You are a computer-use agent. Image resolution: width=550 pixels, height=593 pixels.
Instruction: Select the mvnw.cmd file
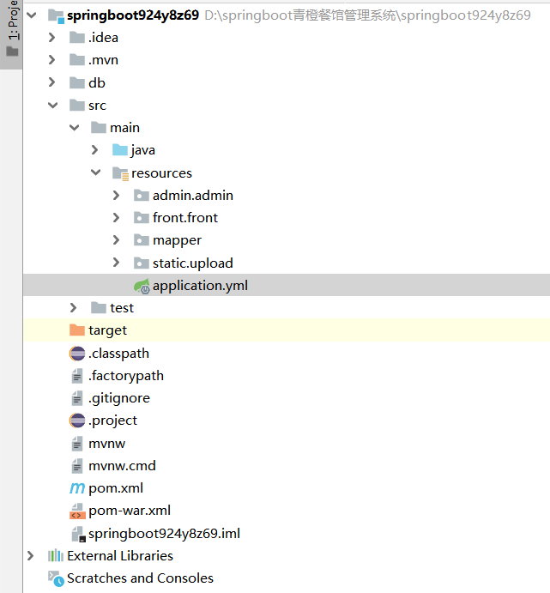click(x=122, y=466)
